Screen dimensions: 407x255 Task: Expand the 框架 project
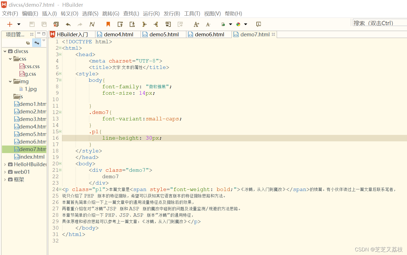coord(5,180)
